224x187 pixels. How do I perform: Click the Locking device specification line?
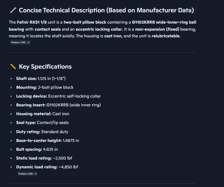[58, 96]
